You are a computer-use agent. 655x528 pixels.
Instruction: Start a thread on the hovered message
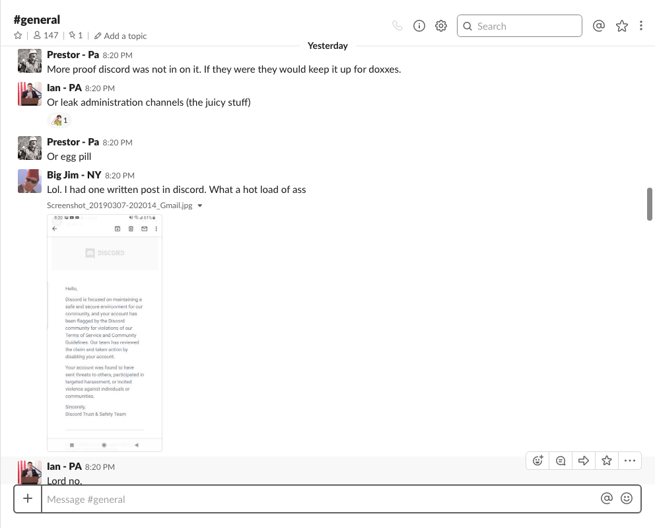coord(561,461)
